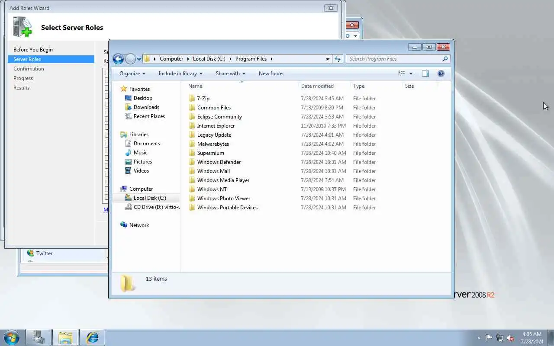Click the Program Files breadcrumb
Screen dimensions: 554x346
click(251, 59)
